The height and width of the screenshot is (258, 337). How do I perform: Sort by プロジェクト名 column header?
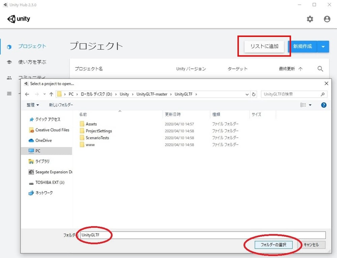click(x=89, y=69)
